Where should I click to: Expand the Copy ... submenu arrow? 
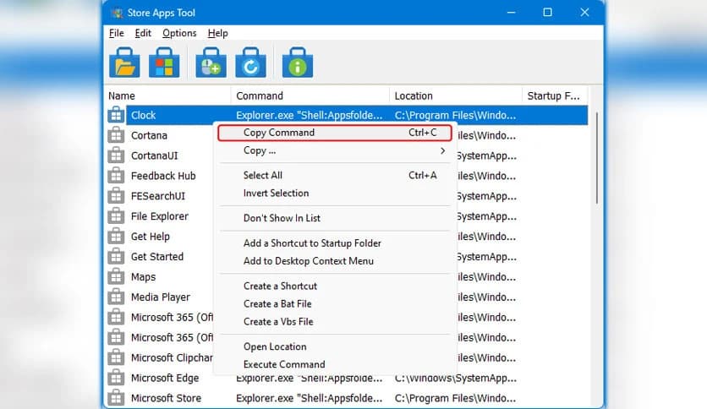(x=443, y=151)
